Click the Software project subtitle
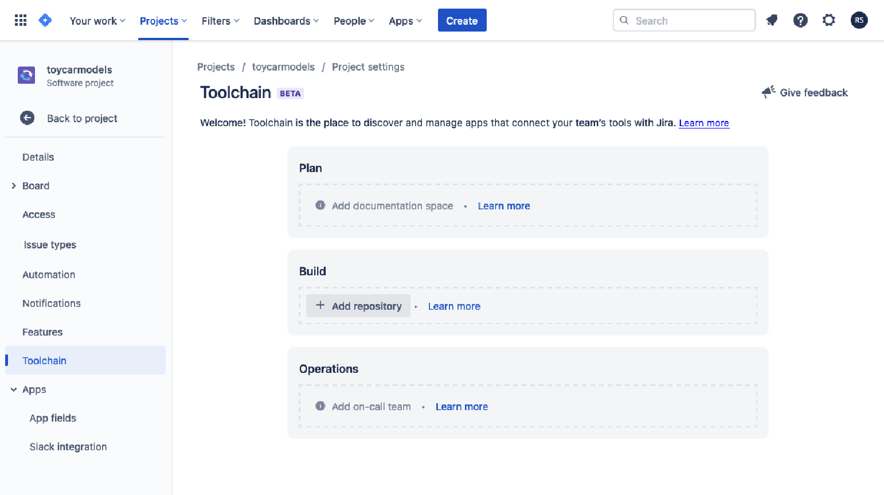This screenshot has height=495, width=884. pos(80,83)
